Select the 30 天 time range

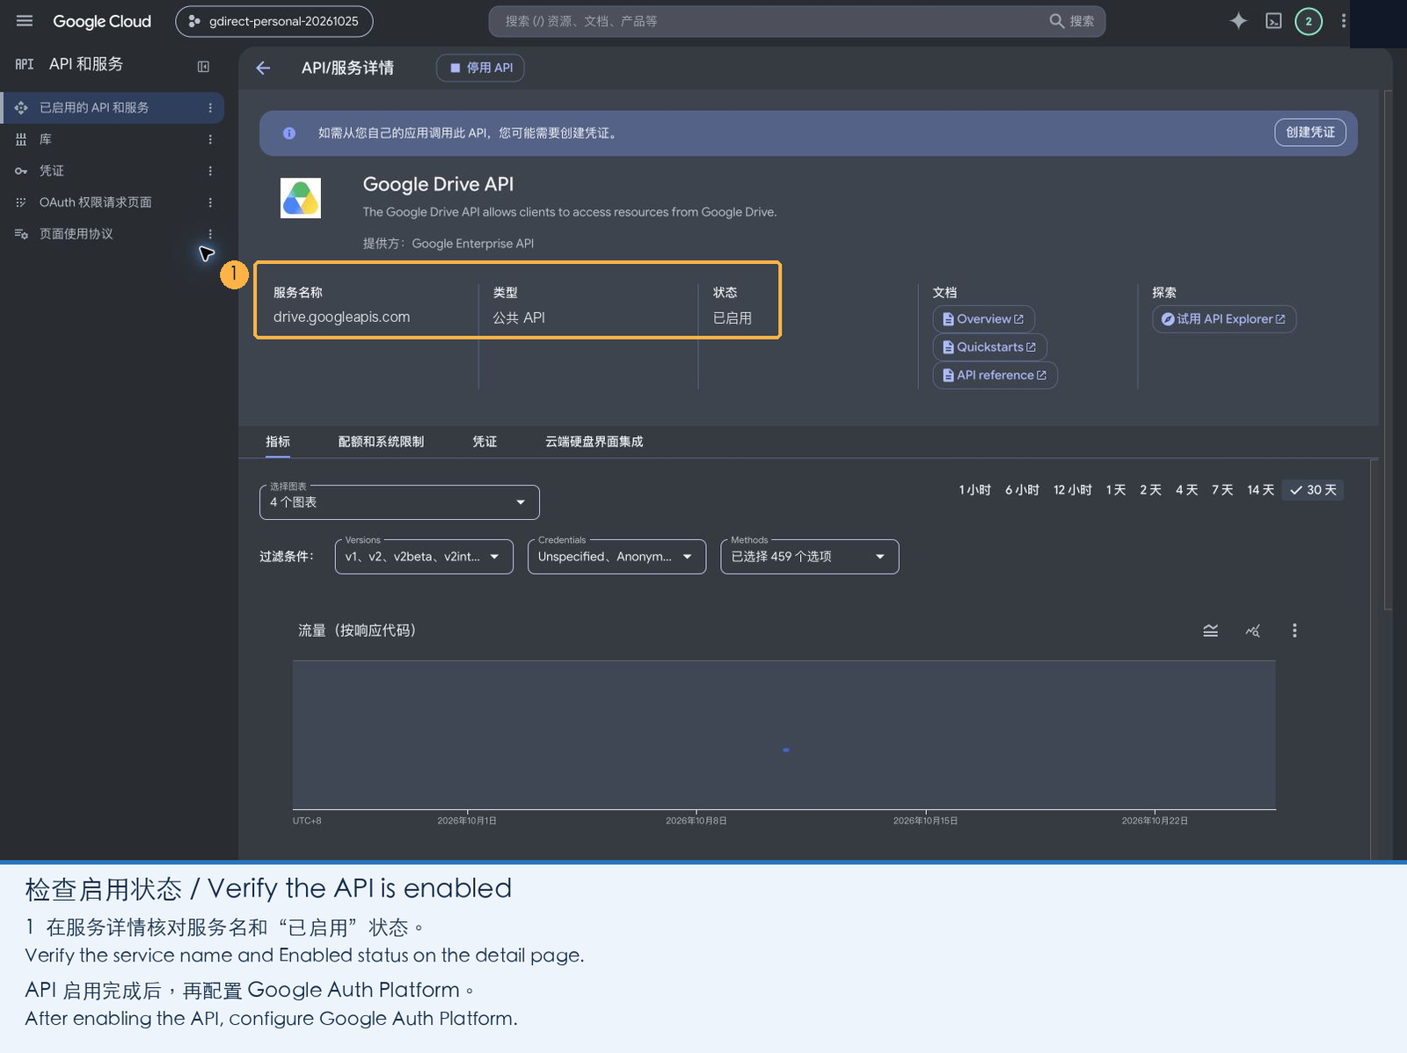point(1313,490)
